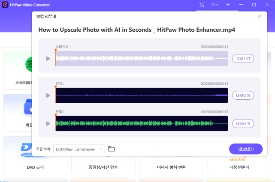Click the 오리지널 track label
This screenshot has width=275, height=182.
[63, 47]
